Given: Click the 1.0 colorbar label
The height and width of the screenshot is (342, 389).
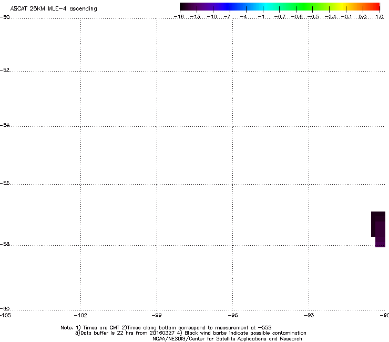Looking at the screenshot, I should 380,17.
